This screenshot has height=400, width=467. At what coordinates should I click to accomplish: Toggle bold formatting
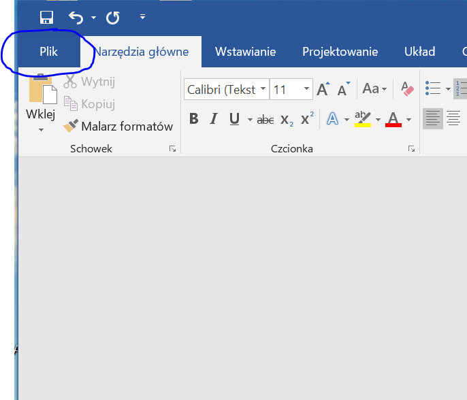click(193, 119)
